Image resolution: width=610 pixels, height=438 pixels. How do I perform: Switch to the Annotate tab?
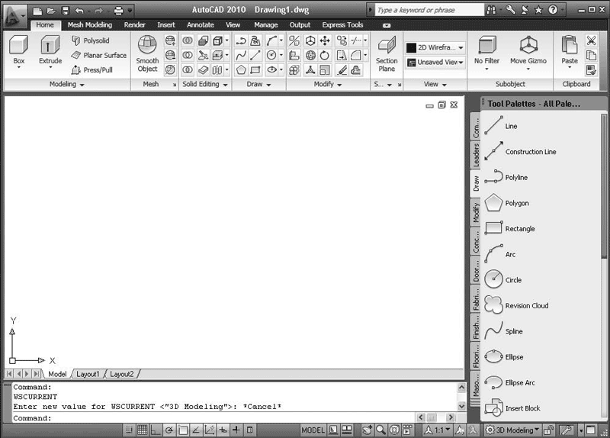pyautogui.click(x=201, y=25)
